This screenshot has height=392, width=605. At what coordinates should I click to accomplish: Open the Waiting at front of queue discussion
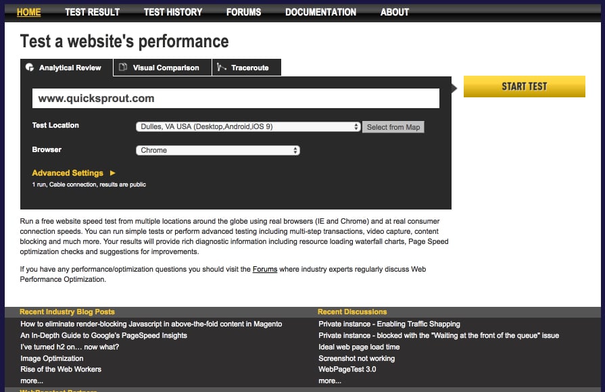pyautogui.click(x=439, y=335)
